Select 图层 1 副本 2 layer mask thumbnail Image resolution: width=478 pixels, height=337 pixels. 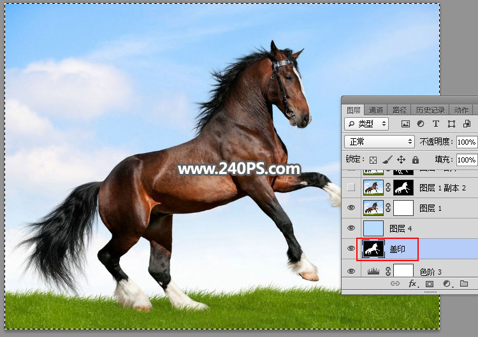(403, 188)
